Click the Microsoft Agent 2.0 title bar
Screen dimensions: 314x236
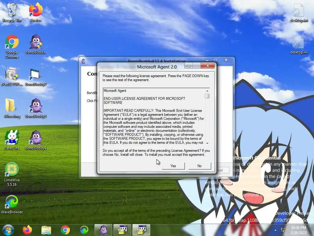(x=157, y=67)
